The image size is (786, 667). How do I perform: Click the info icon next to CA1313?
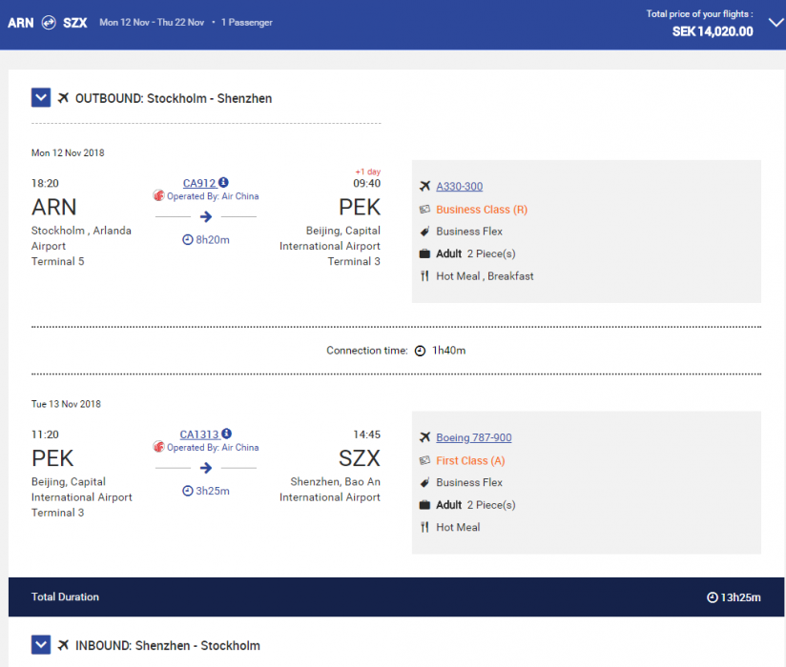coord(226,435)
